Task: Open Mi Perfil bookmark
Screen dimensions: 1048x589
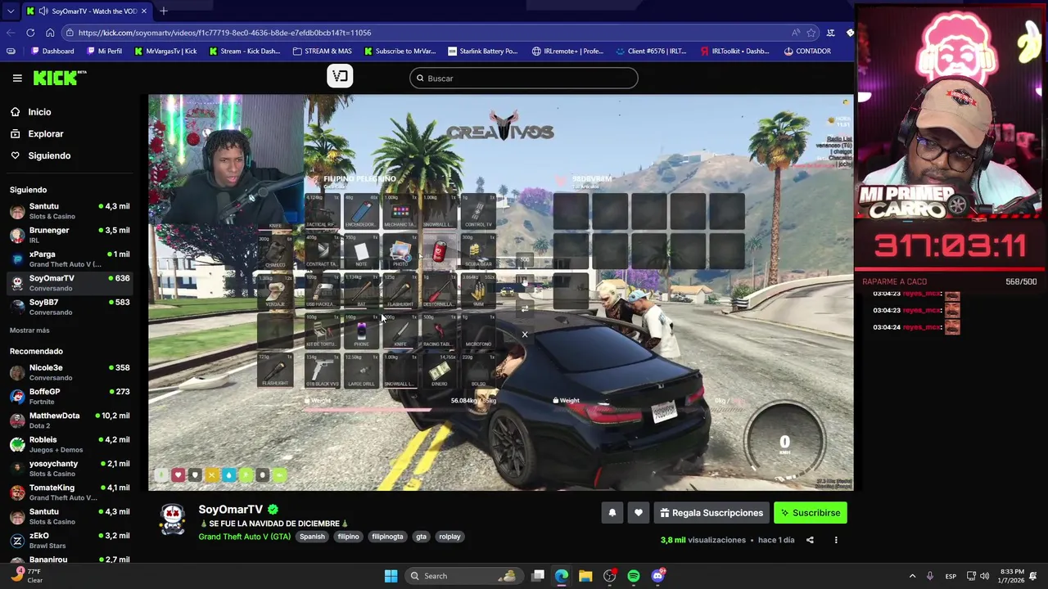Action: (x=103, y=51)
